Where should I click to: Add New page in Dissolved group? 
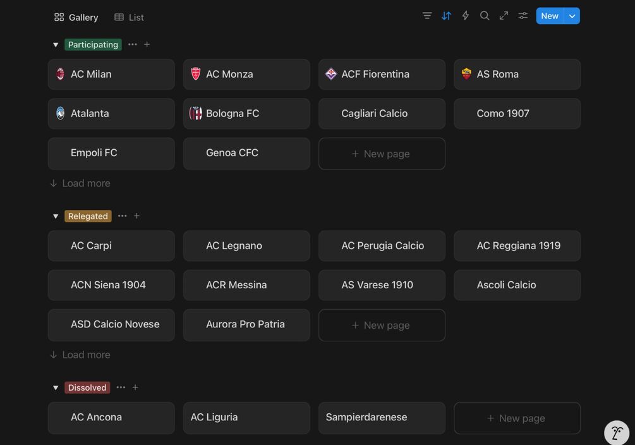coord(517,418)
